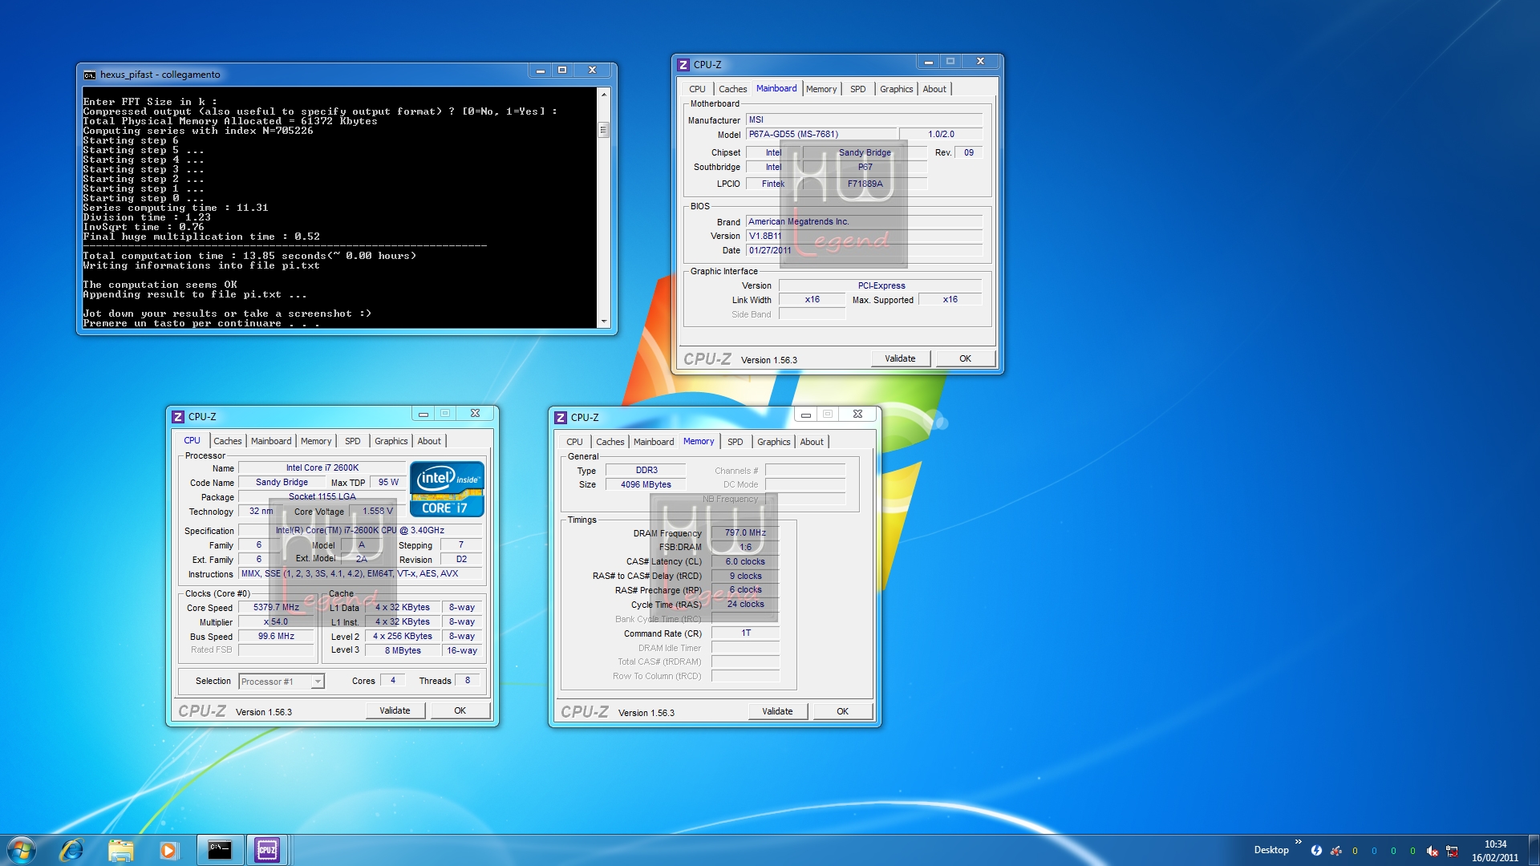Go to Graphics tab in Memory window
The image size is (1540, 866).
[x=774, y=442]
